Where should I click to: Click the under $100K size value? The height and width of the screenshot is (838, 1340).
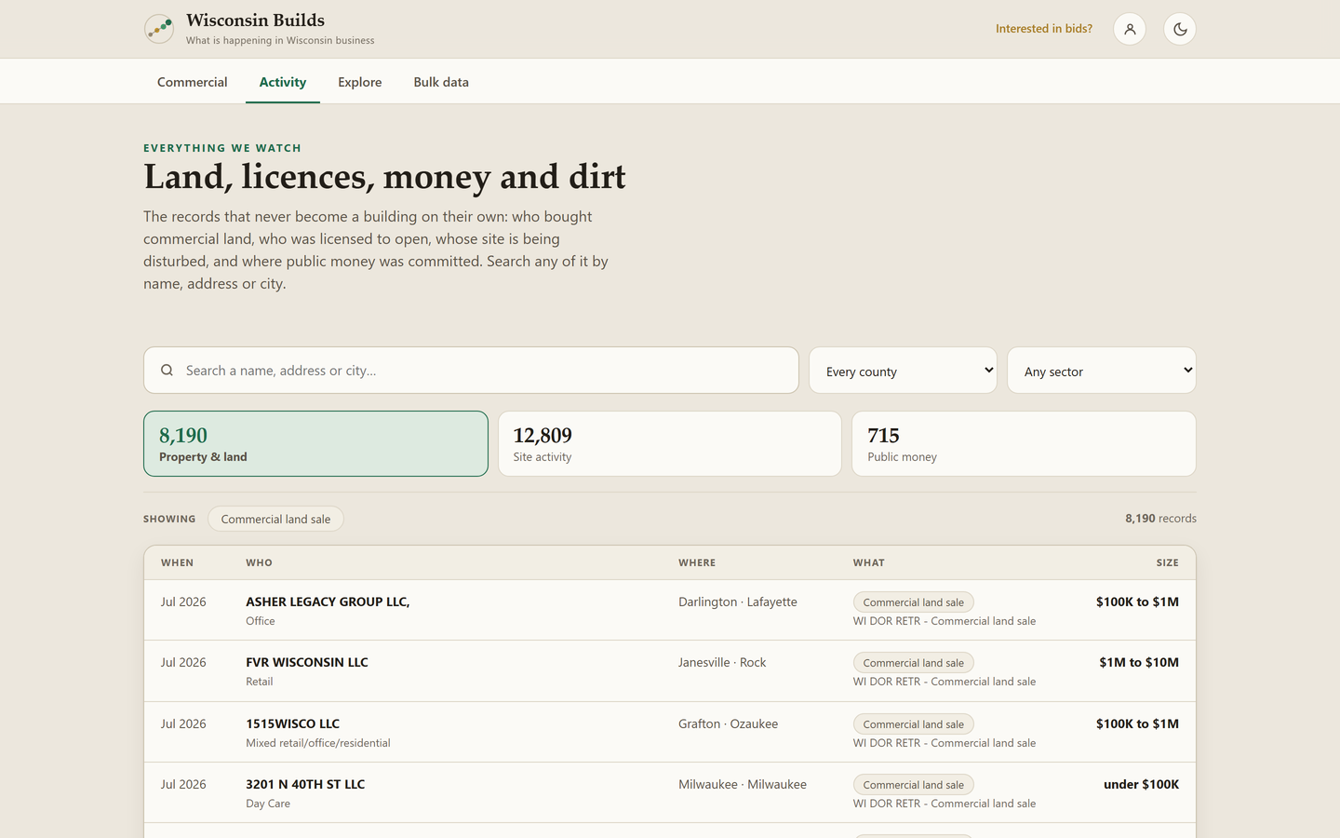pyautogui.click(x=1141, y=785)
